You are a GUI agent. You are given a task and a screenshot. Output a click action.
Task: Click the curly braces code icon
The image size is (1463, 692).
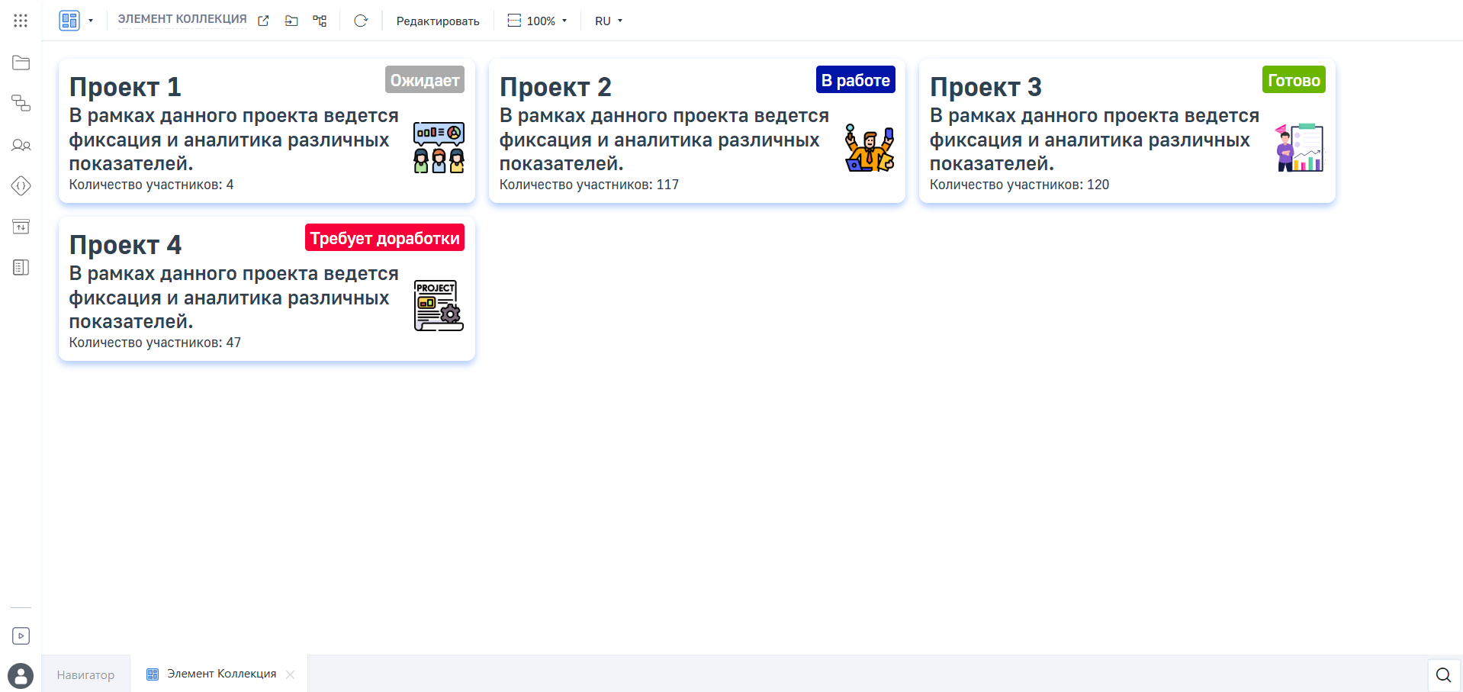(x=21, y=185)
